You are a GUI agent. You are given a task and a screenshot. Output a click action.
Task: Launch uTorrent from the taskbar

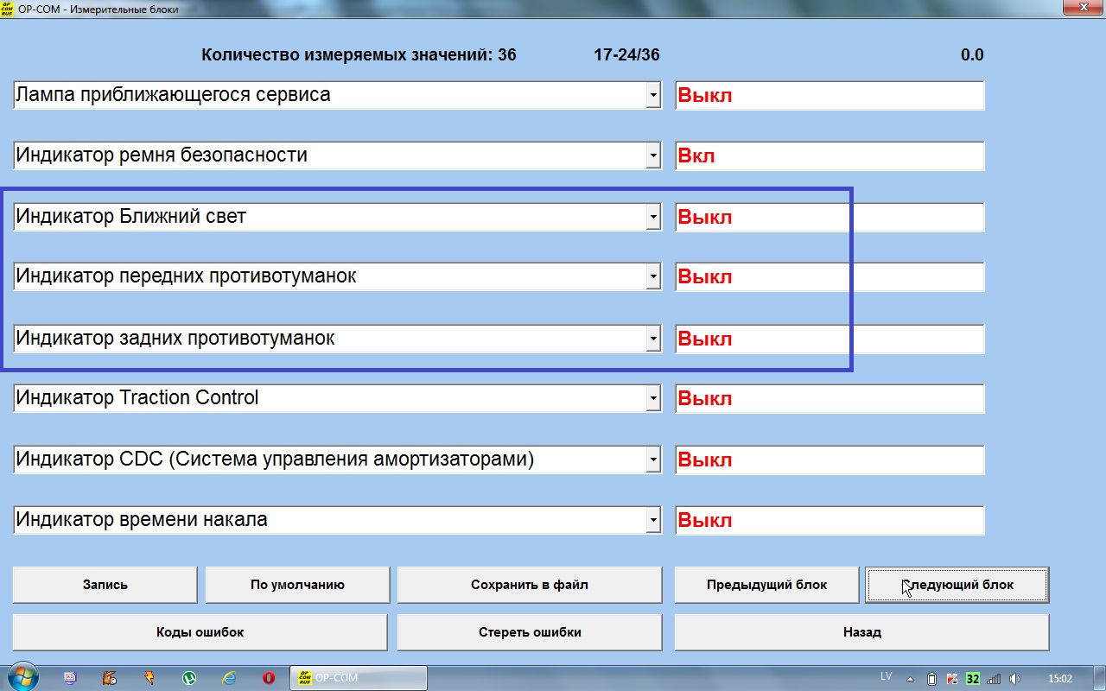click(189, 678)
